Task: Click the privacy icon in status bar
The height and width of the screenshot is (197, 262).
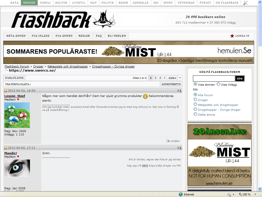Action: coord(229,194)
